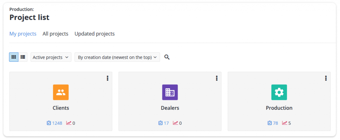
Task: Open the 1248 tasks link in Clients
Action: pyautogui.click(x=54, y=123)
